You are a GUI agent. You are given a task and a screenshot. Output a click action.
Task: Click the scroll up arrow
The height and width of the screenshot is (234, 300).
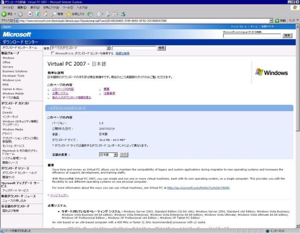point(297,26)
